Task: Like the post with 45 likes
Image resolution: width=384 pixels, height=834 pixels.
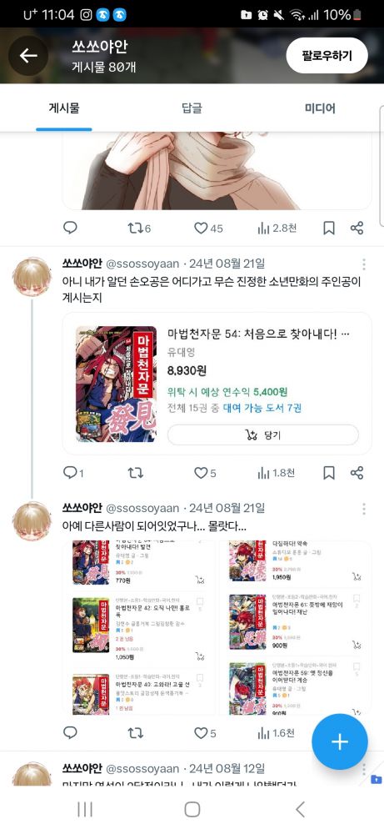Action: coord(207,229)
